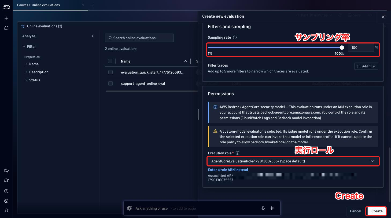Click the Associated ARN label
This screenshot has width=391, height=218.
[x=221, y=176]
